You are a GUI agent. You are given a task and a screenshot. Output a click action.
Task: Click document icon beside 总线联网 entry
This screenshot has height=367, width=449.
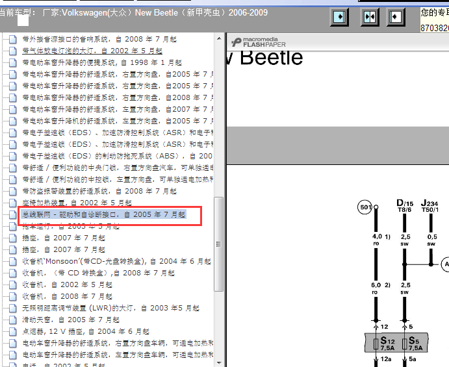(12, 215)
